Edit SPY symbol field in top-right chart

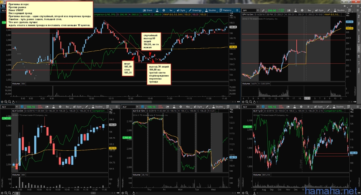tap(249, 10)
